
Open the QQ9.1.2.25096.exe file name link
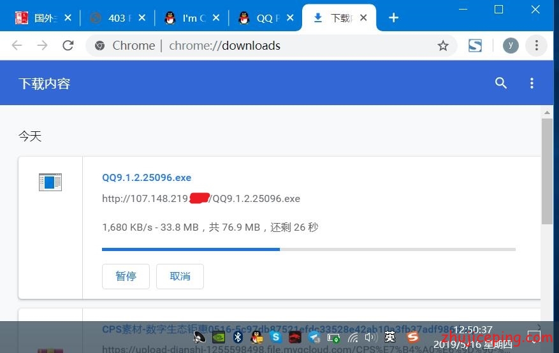click(x=147, y=177)
